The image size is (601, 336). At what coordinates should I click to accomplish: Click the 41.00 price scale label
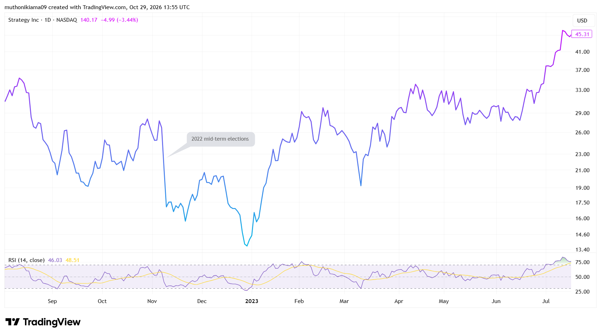(582, 52)
